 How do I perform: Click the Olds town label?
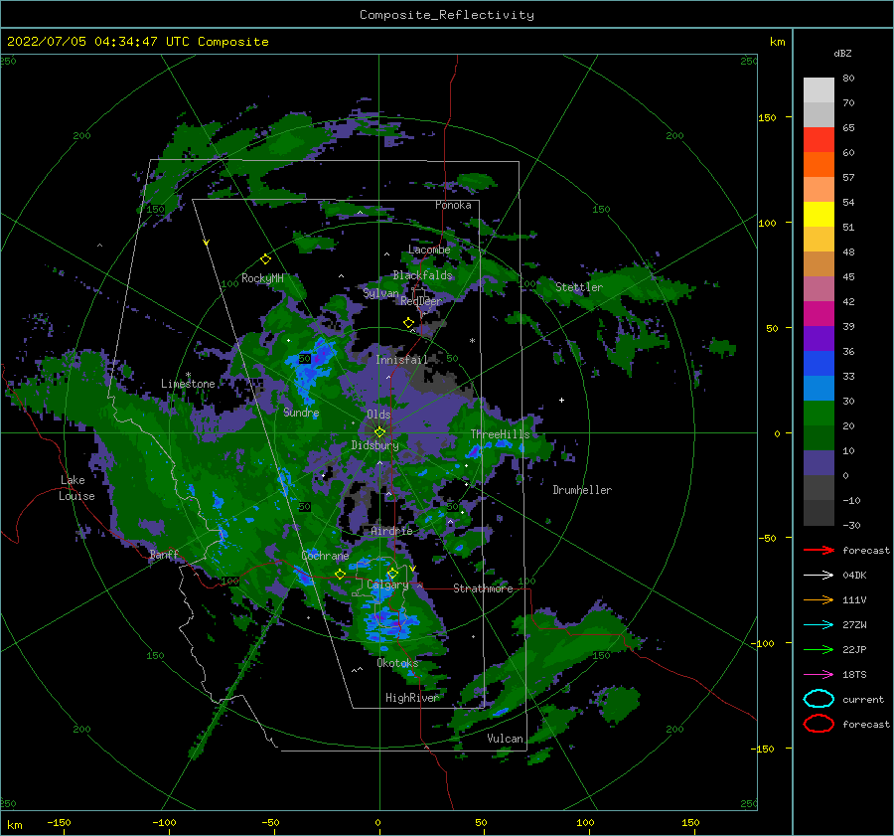click(378, 415)
